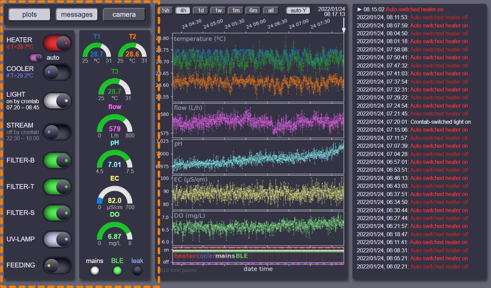Screen dimensions: 491x288
Task: Click the 'if T<28.7ºC' heater condition
Action: coord(20,47)
